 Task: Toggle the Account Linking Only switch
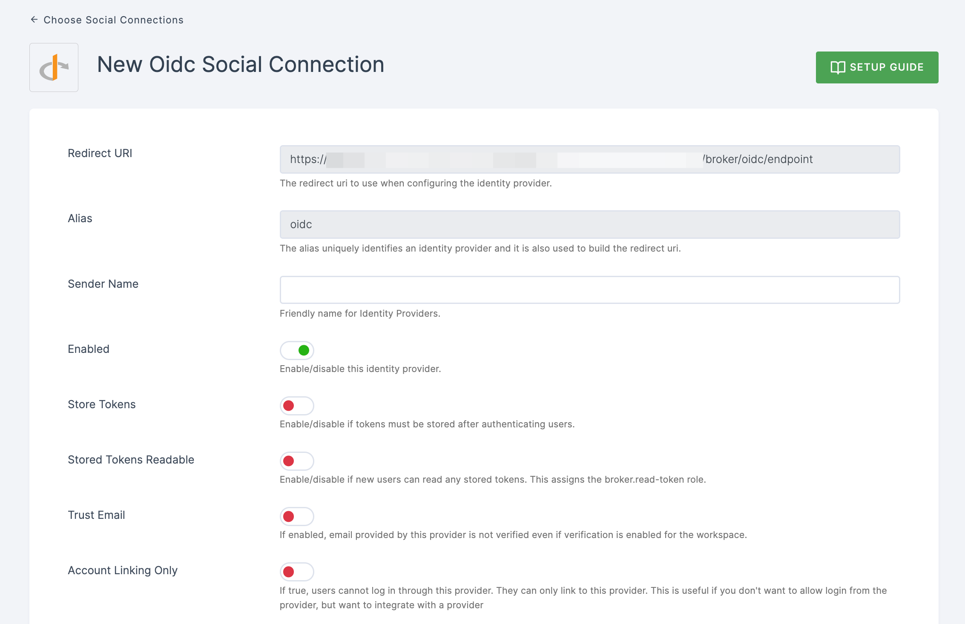(296, 571)
